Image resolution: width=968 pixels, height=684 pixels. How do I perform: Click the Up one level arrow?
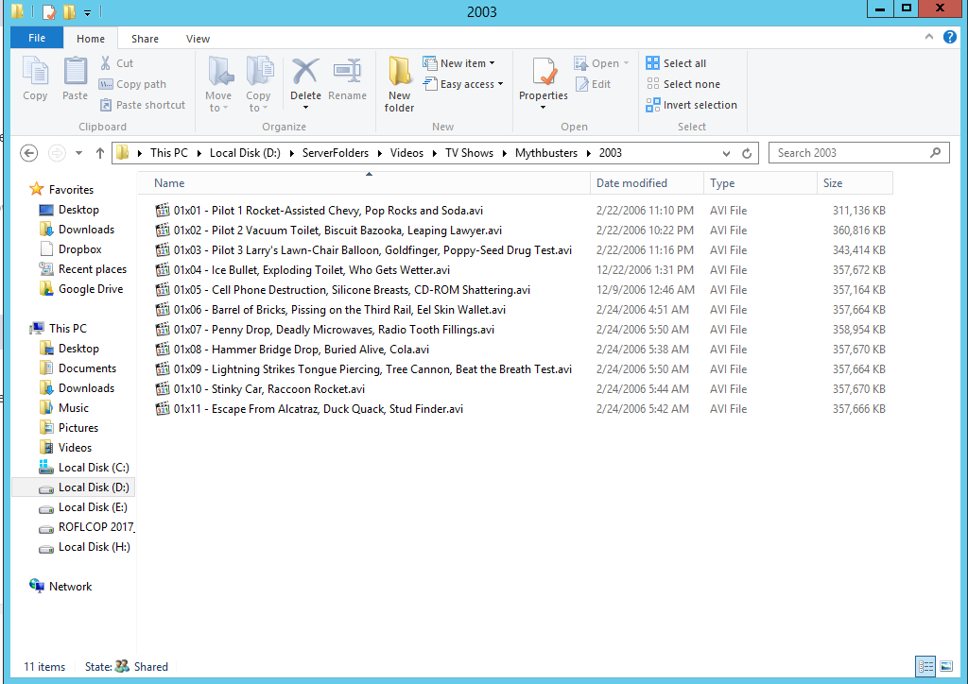pos(100,153)
